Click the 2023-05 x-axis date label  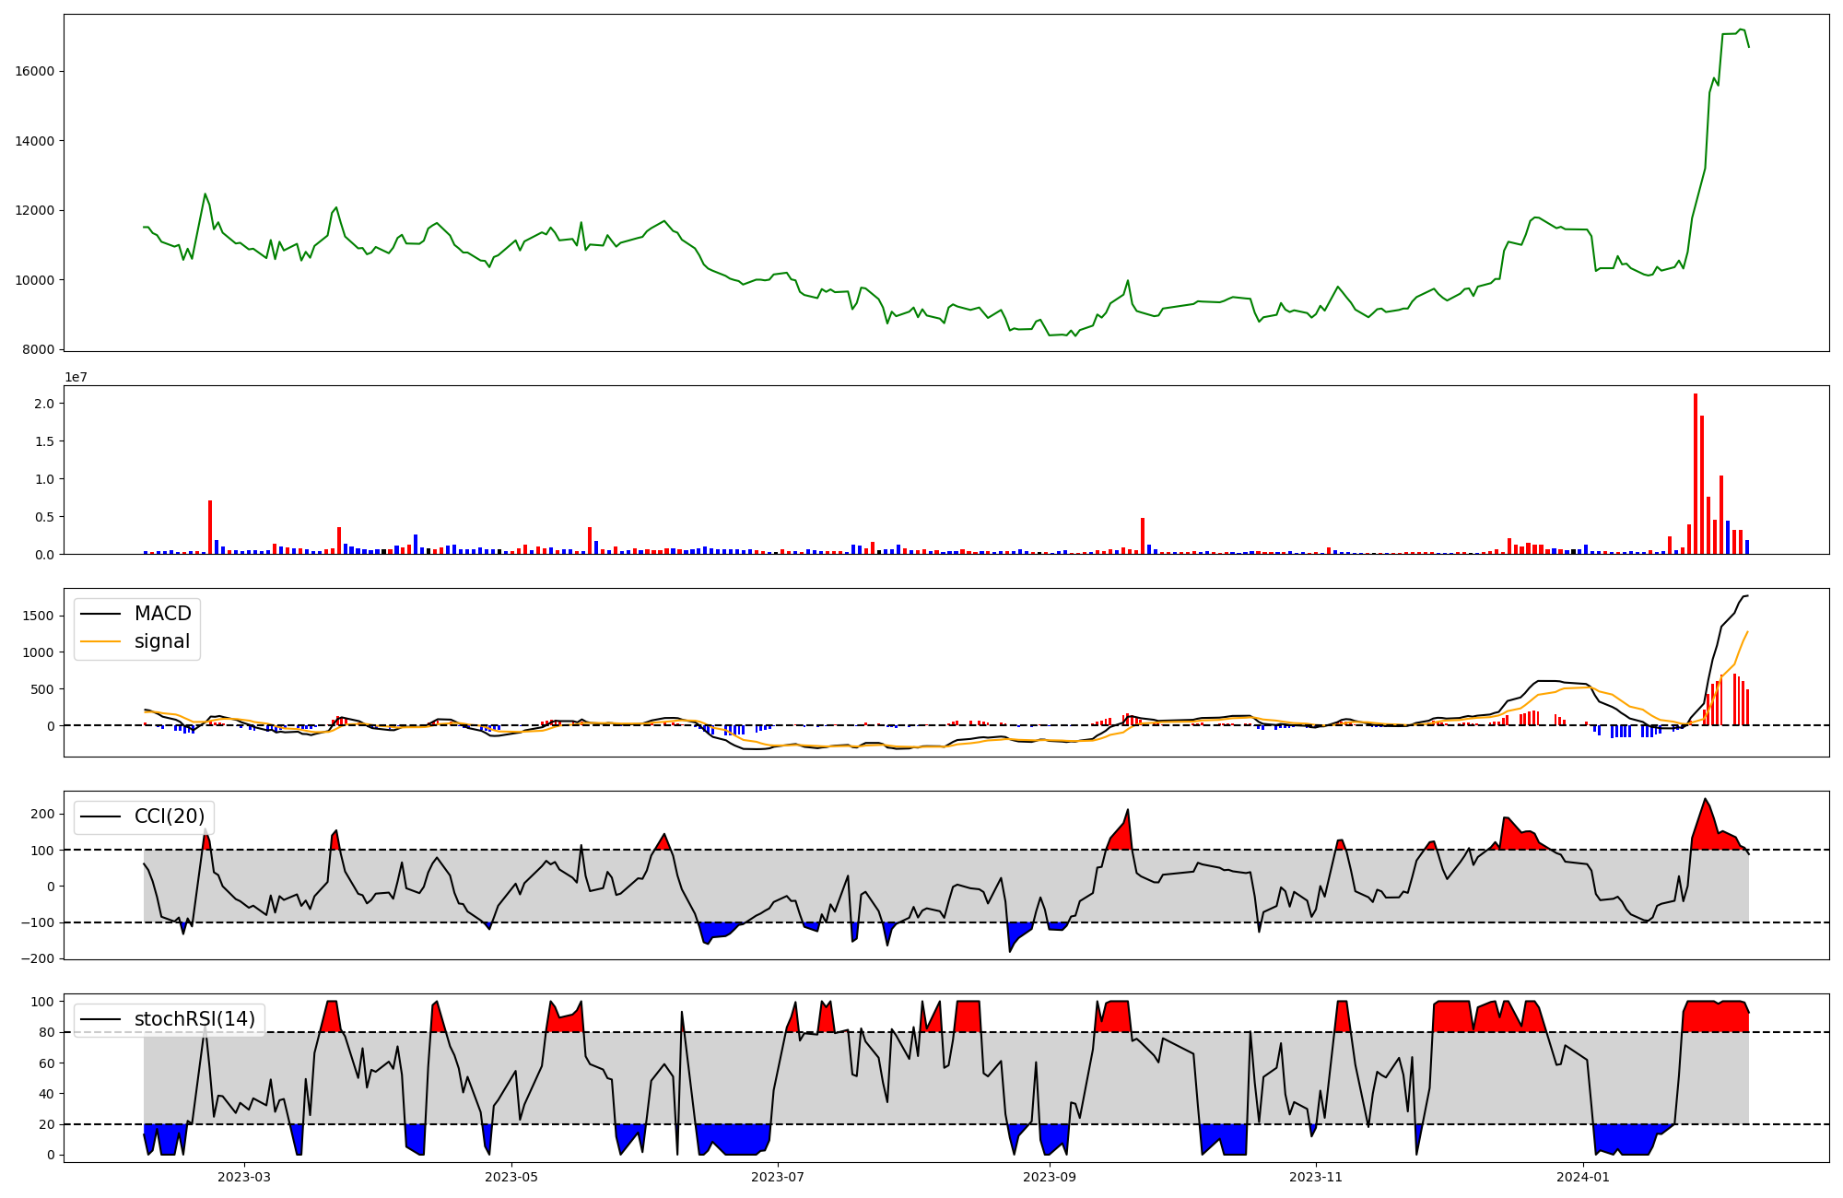point(511,1177)
